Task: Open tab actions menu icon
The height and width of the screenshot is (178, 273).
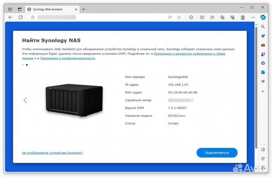Action: point(19,9)
